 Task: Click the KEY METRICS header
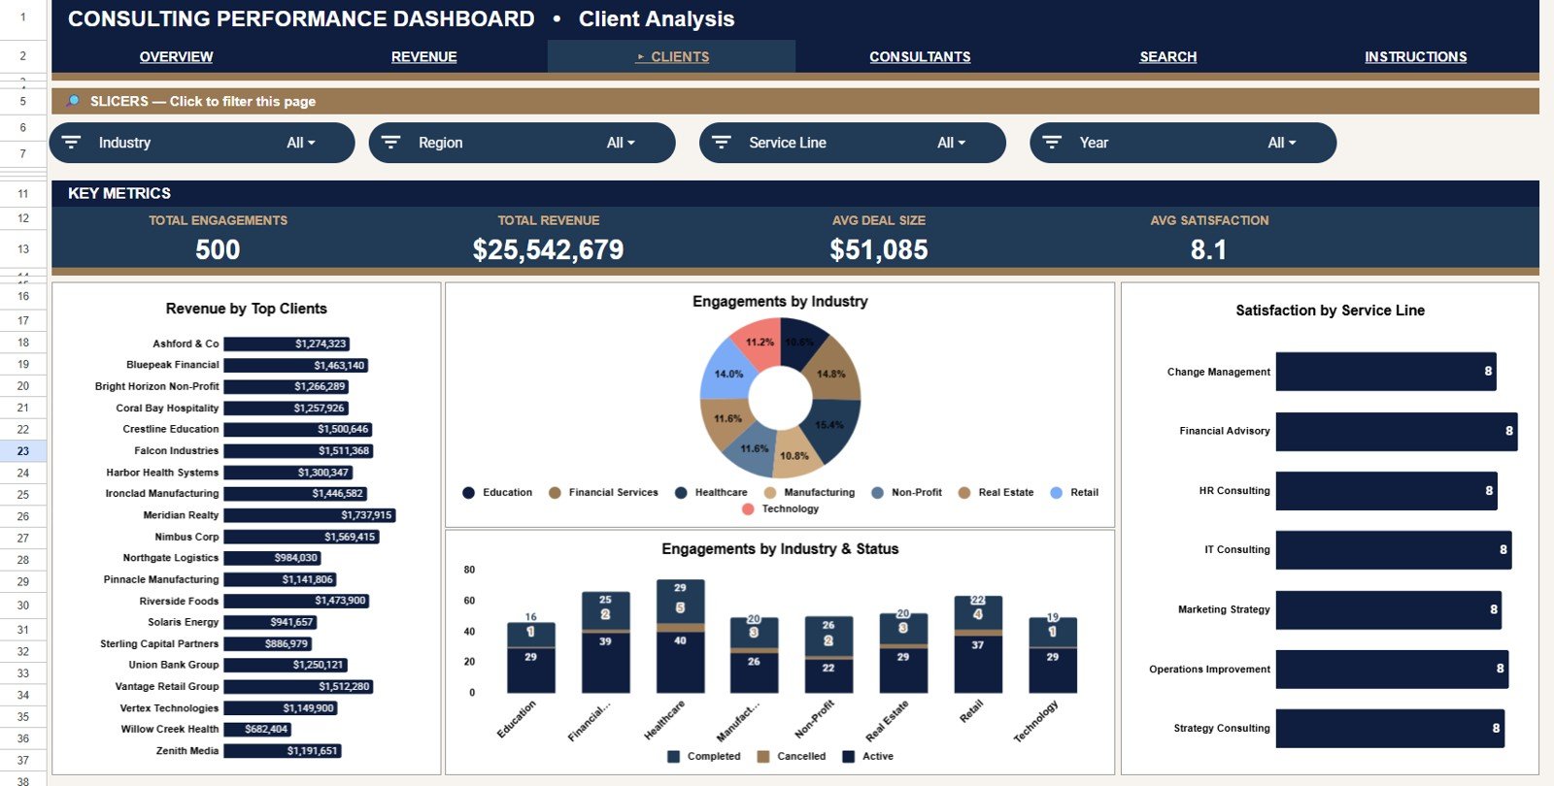pyautogui.click(x=119, y=194)
